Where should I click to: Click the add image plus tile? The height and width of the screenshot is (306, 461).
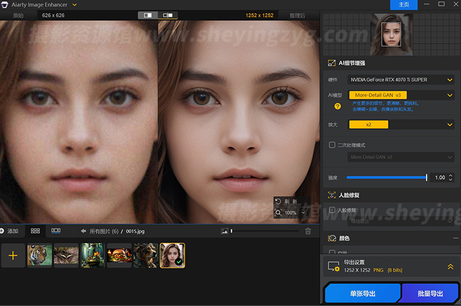13,255
